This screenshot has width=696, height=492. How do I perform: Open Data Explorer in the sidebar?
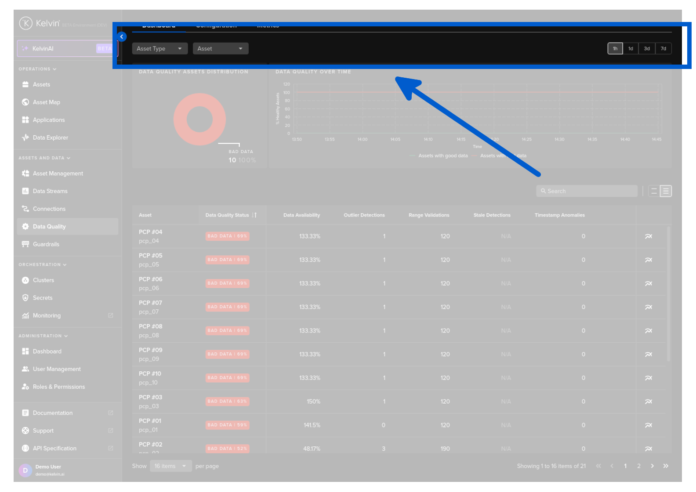point(50,137)
